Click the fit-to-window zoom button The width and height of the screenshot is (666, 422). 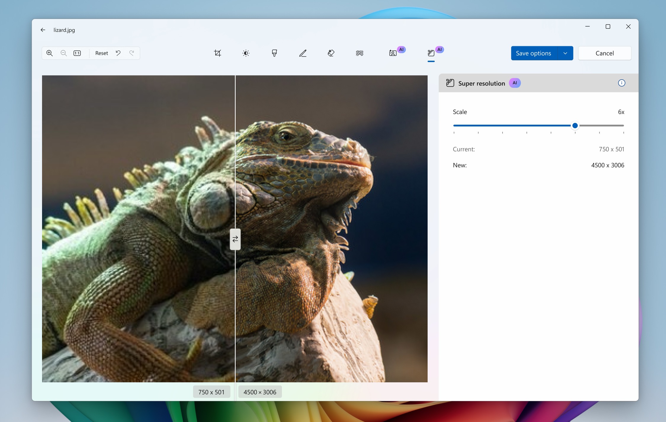point(78,53)
